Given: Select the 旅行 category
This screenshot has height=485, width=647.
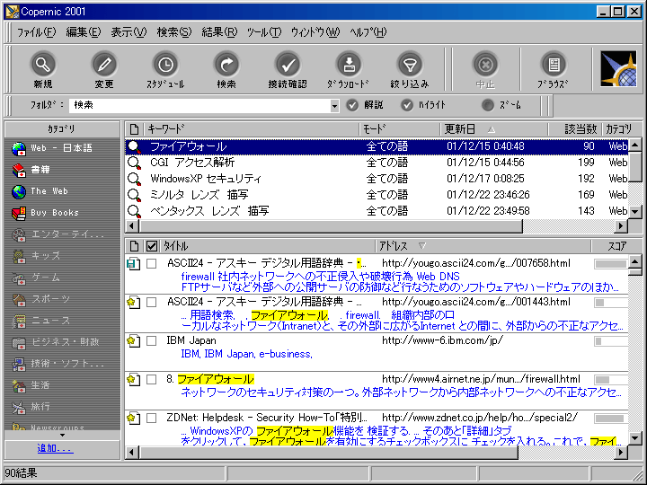Looking at the screenshot, I should [x=31, y=407].
